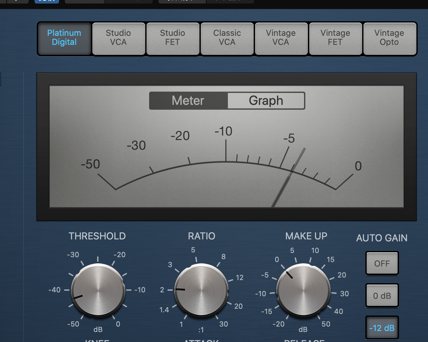Viewport: 428px width, 342px height.
Task: Switch to Vintage VCA circuit
Action: (281, 38)
